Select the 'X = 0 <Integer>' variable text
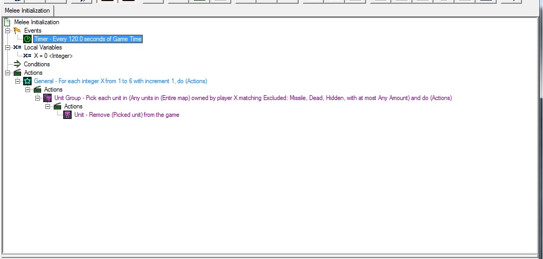This screenshot has height=259, width=543. 53,56
